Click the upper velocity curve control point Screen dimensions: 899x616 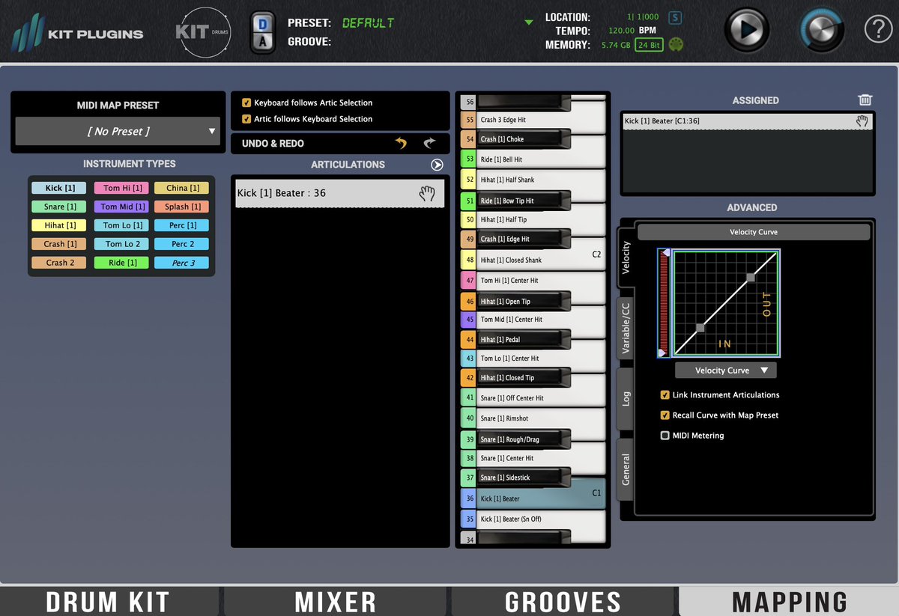pyautogui.click(x=751, y=278)
